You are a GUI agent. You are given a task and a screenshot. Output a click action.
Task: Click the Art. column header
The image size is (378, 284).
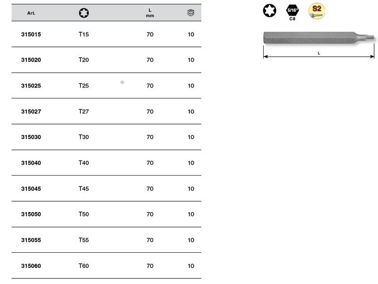pos(31,13)
